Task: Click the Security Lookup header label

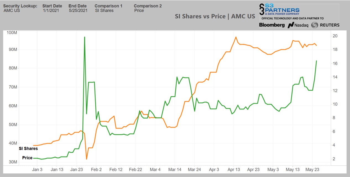Action: [x=20, y=6]
